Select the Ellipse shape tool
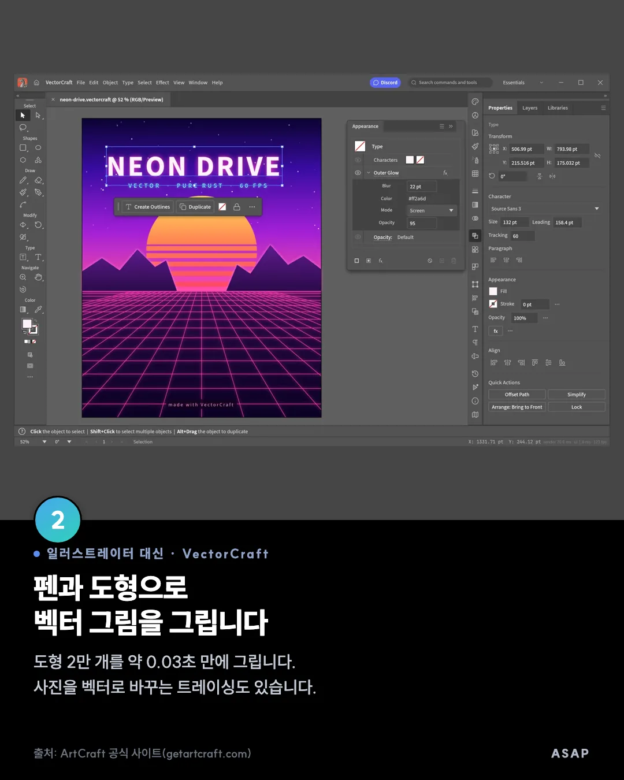This screenshot has height=780, width=624. pyautogui.click(x=38, y=148)
